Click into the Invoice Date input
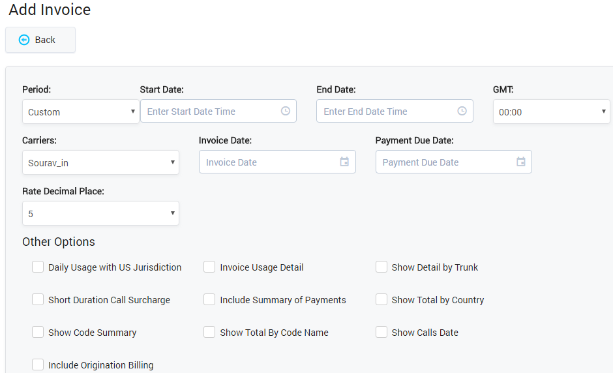 pos(278,162)
